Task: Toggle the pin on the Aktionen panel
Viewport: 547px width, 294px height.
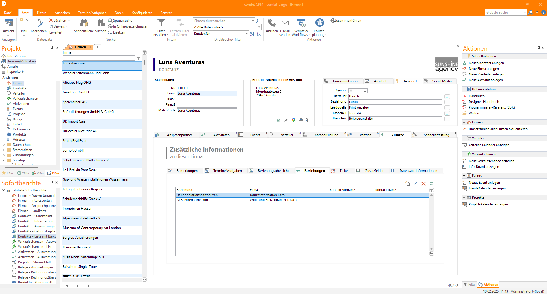Action: coord(539,48)
